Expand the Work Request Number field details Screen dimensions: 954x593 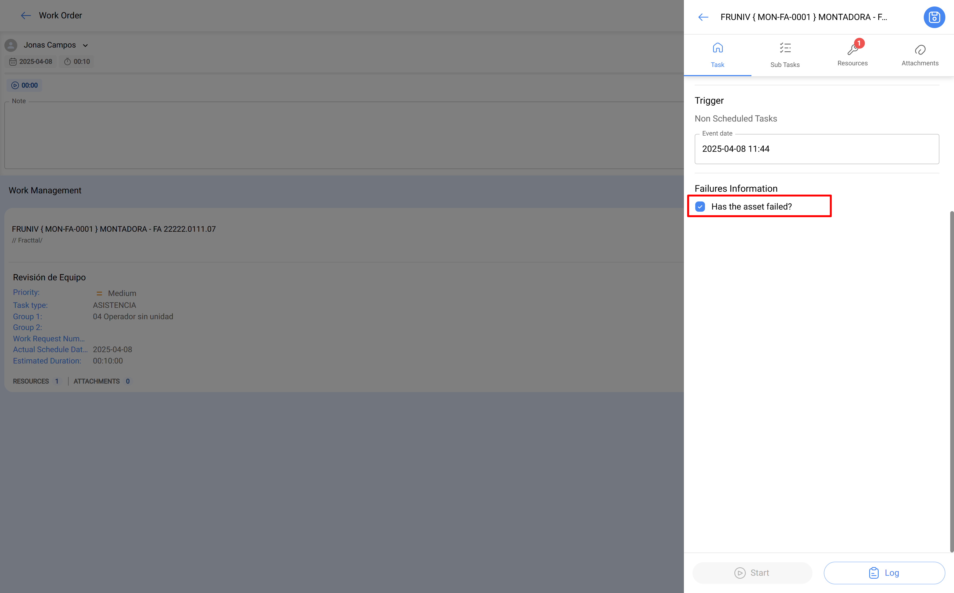pos(49,338)
